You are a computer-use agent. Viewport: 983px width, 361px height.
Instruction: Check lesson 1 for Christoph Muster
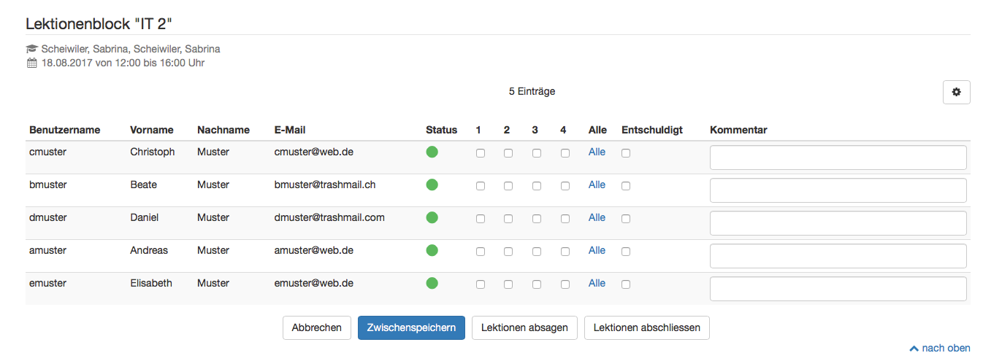(x=481, y=153)
